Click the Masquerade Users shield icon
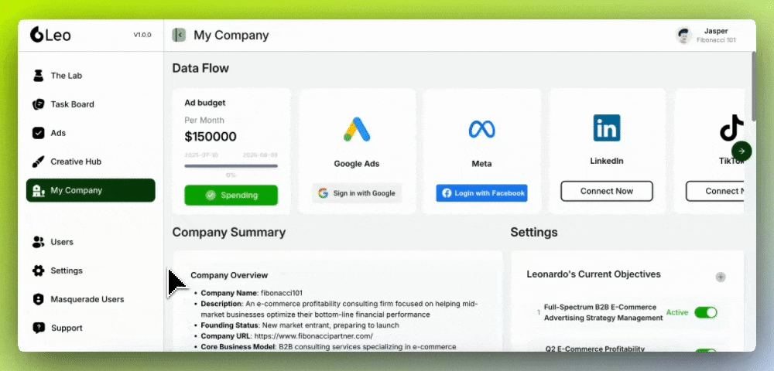The height and width of the screenshot is (371, 774). click(x=38, y=299)
